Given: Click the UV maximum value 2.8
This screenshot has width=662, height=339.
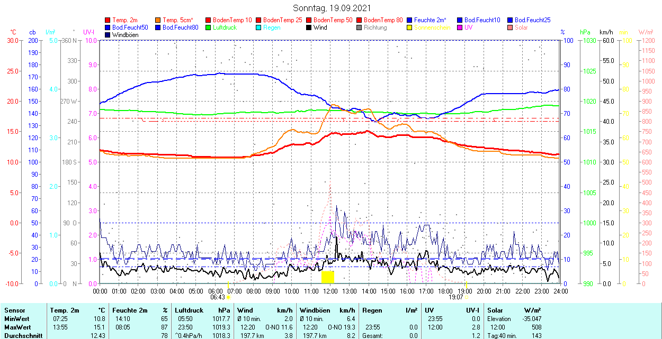Looking at the screenshot, I should 476,327.
